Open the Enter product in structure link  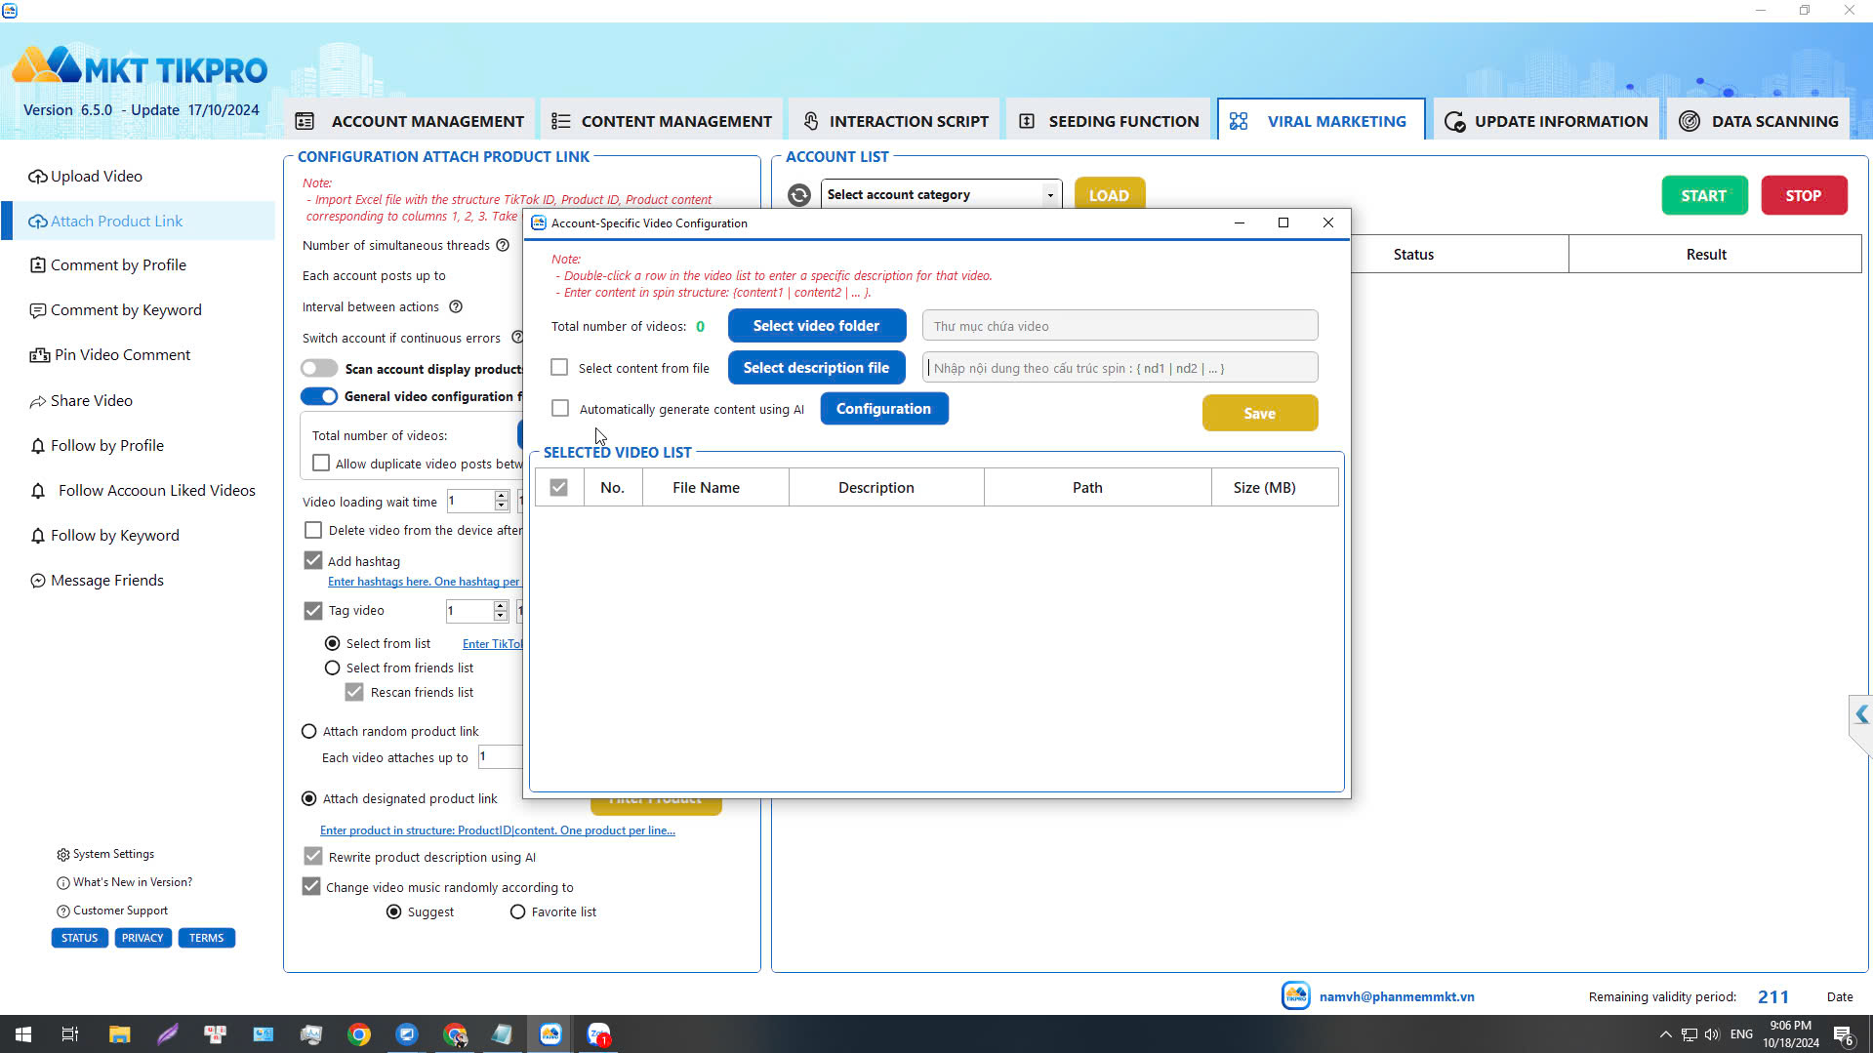click(x=498, y=830)
